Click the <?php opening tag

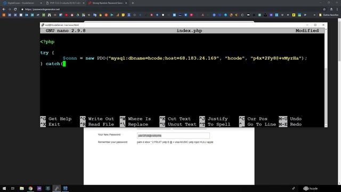coord(47,42)
